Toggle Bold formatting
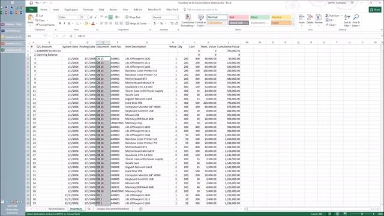Viewport: 384px width, 216px height. coord(60,23)
